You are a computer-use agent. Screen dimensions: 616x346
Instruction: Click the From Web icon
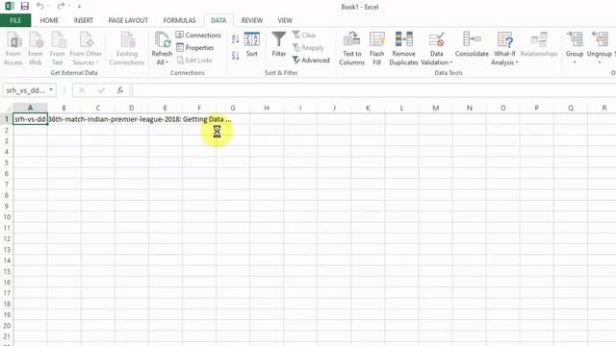click(x=36, y=48)
